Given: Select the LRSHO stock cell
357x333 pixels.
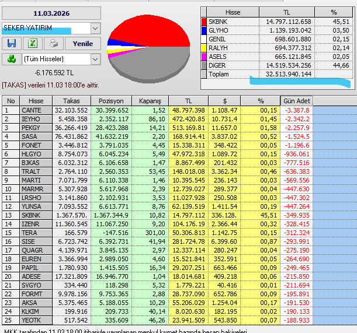Looking at the screenshot, I should click(x=36, y=198).
